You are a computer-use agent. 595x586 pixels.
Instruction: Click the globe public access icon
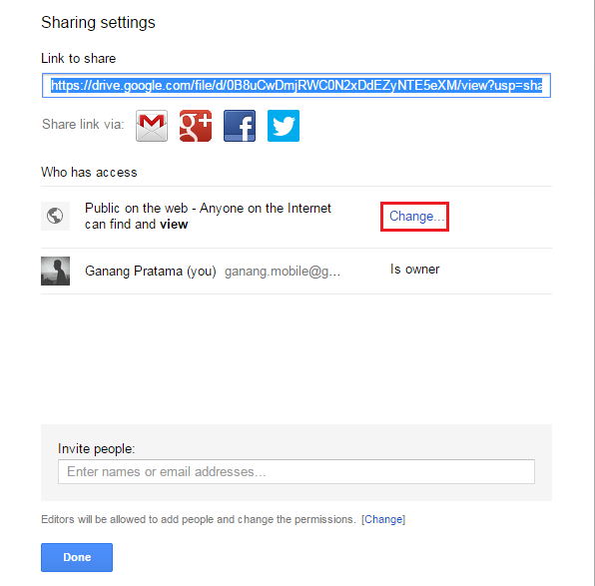(55, 216)
